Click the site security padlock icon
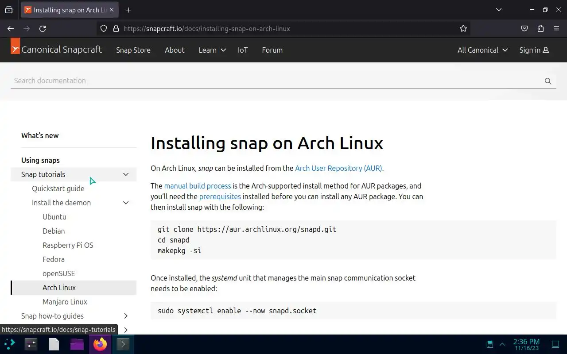This screenshot has height=354, width=567. pyautogui.click(x=116, y=28)
